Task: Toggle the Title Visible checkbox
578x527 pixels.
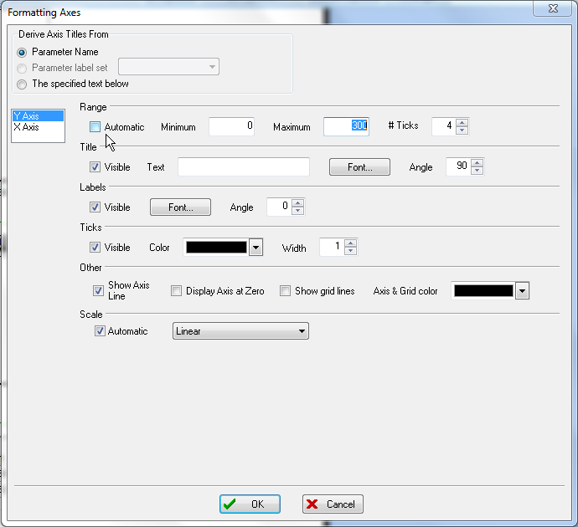Action: [95, 167]
